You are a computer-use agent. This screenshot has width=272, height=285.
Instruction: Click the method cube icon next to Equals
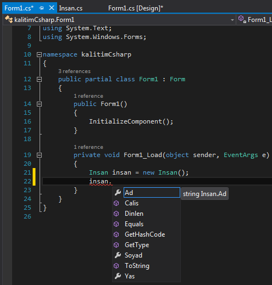tap(116, 224)
